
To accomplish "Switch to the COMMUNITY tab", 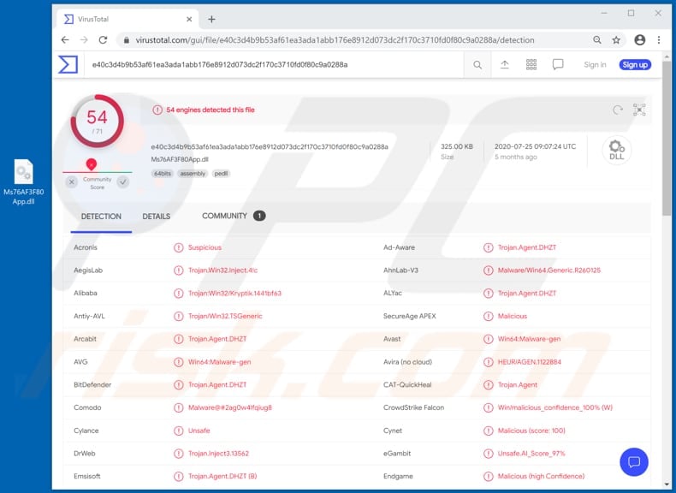I will (x=234, y=216).
